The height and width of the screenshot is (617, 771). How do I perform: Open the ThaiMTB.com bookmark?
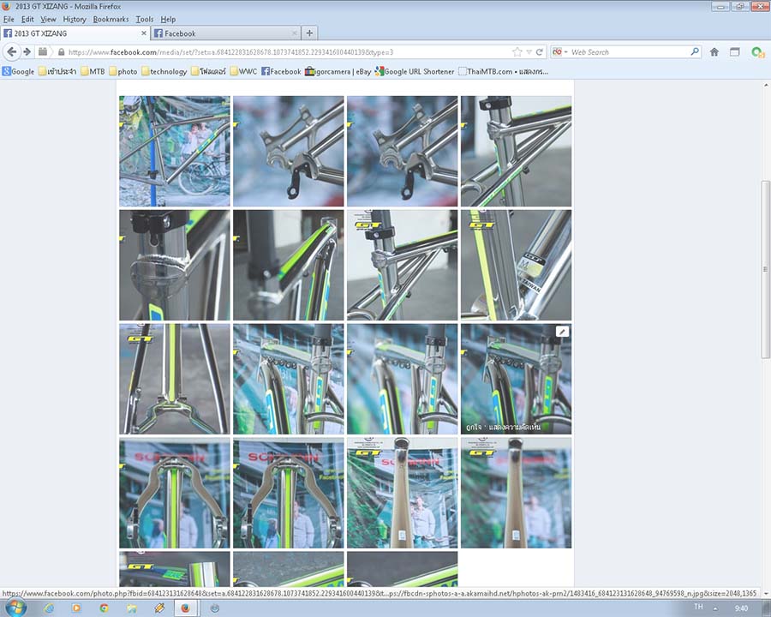click(x=503, y=71)
